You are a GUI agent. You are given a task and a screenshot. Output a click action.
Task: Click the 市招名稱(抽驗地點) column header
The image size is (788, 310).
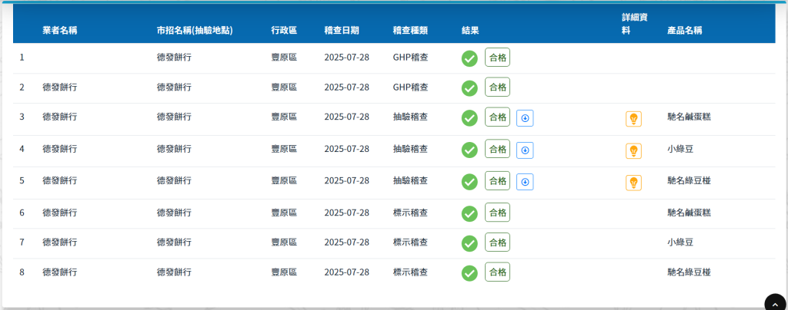[x=195, y=31]
